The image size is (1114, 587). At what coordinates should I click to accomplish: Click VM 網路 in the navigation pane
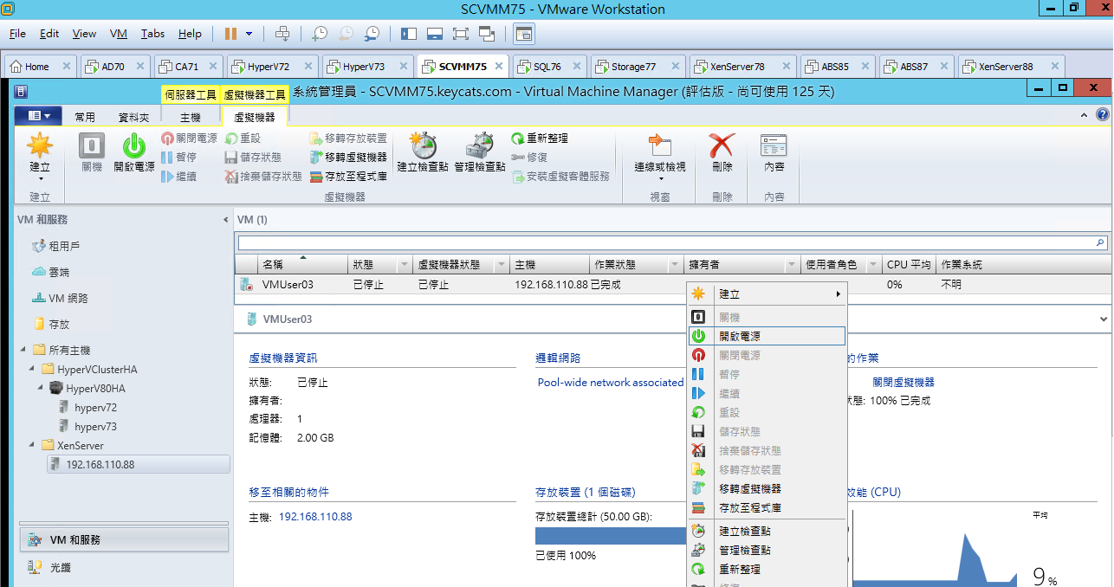click(x=68, y=298)
